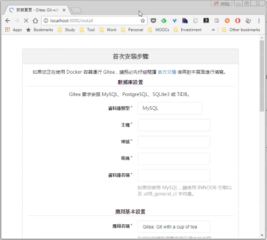Go back using the browser back arrow
Screen dimensions: 267x240
click(x=8, y=21)
